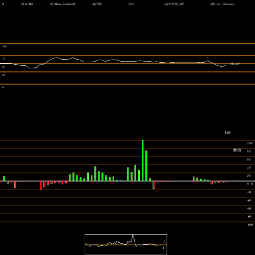Click the SI MunafaSutraR header text
255x255 pixels.
point(63,4)
